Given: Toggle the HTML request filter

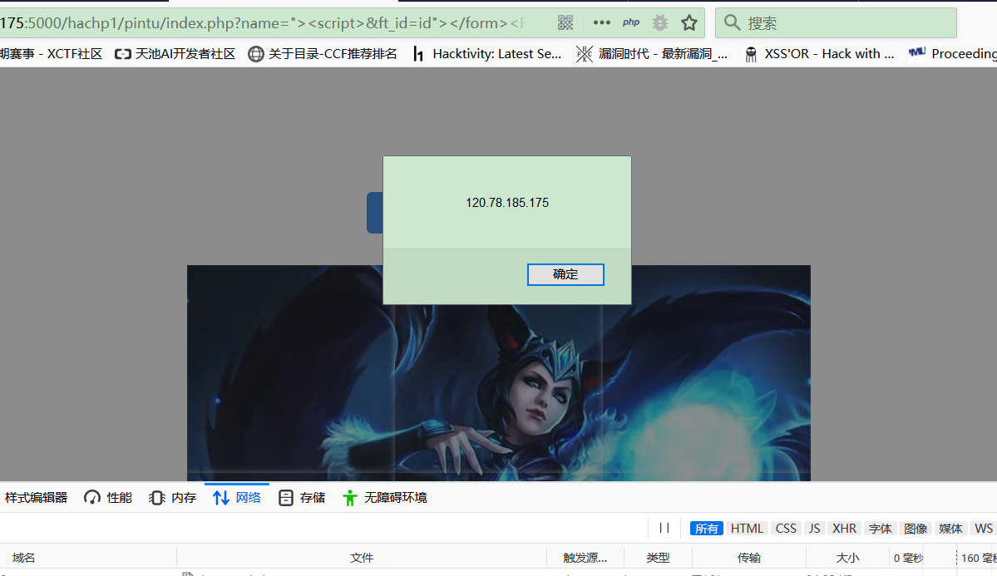Looking at the screenshot, I should (x=747, y=529).
